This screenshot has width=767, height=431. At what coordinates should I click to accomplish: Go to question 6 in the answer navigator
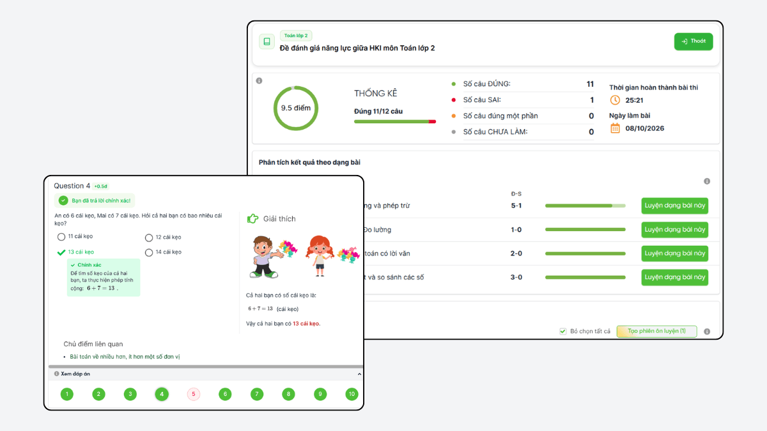tap(225, 395)
